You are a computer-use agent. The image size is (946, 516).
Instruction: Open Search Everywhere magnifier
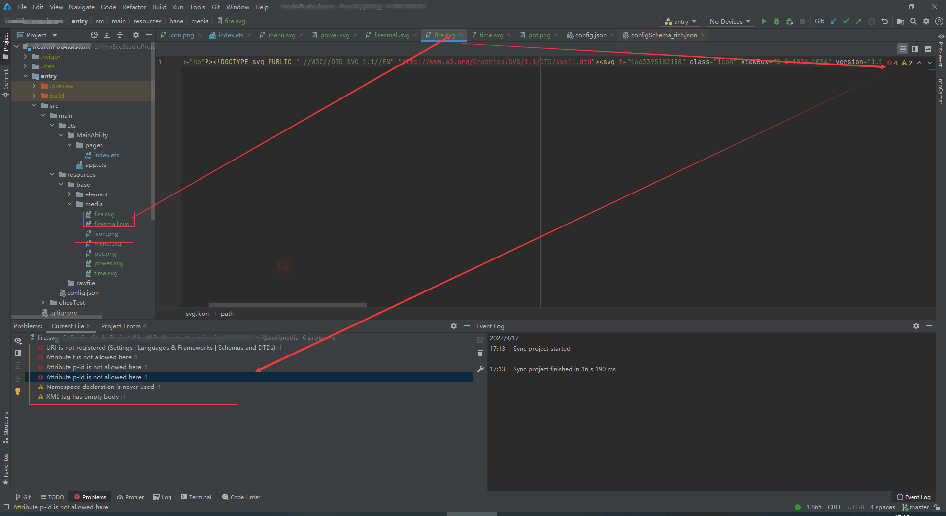point(913,21)
